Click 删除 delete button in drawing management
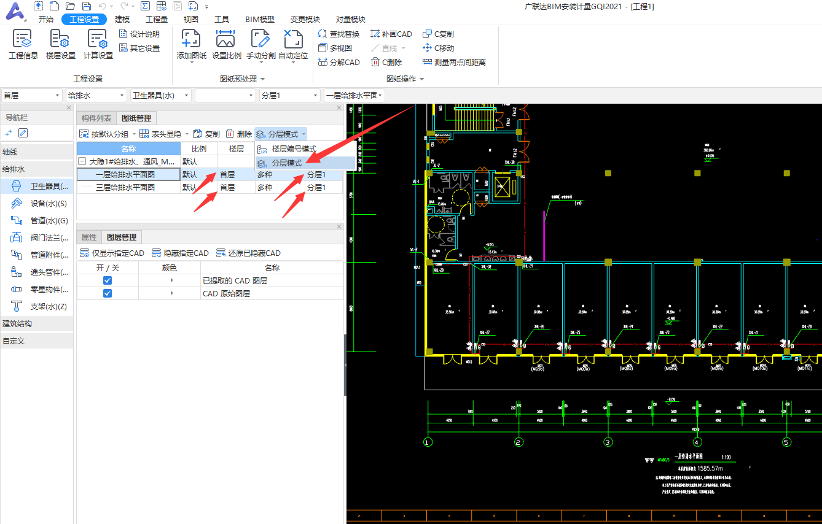The height and width of the screenshot is (524, 822). click(238, 134)
